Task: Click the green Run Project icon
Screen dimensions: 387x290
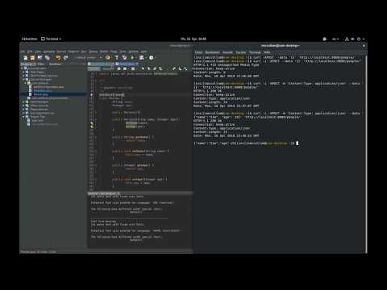Action: point(132,58)
